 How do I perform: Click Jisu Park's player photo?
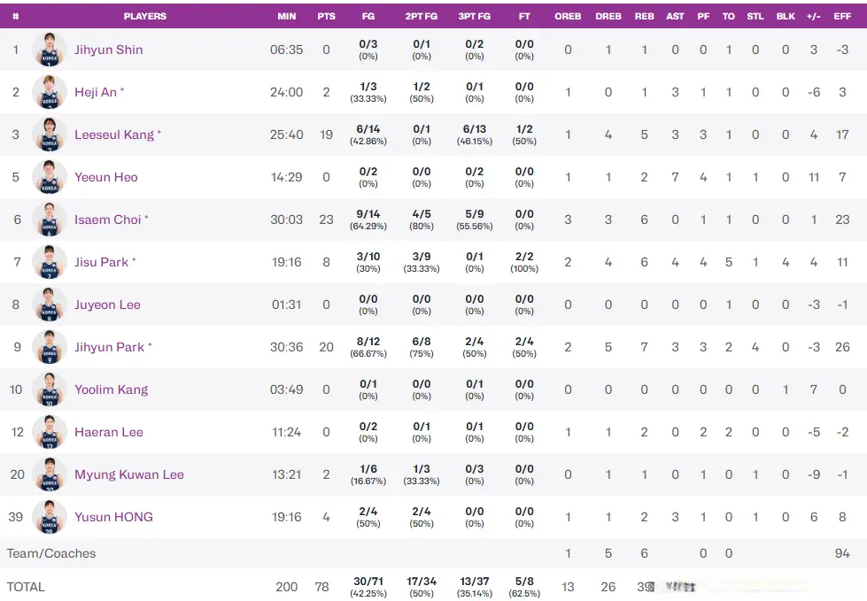[x=50, y=262]
